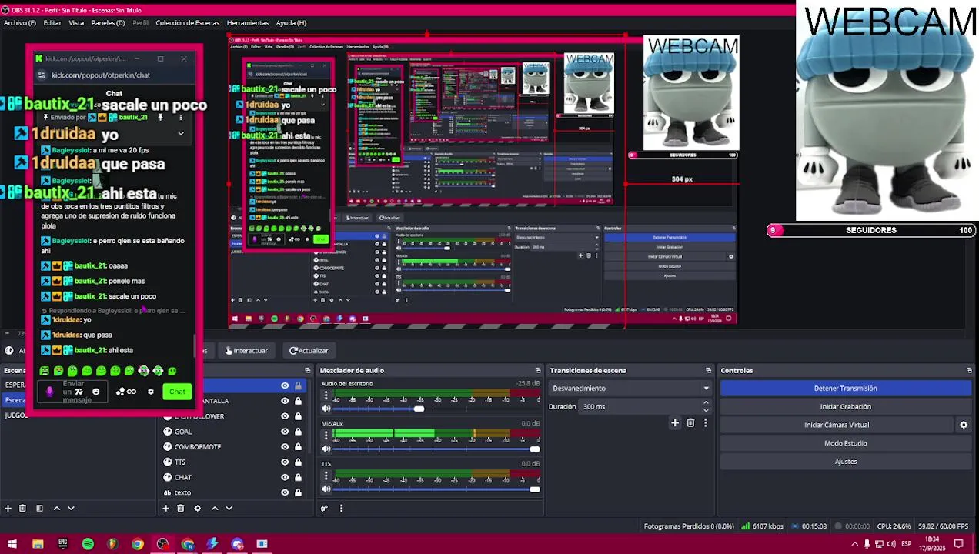Open advanced audio properties gears icon

coord(324,508)
